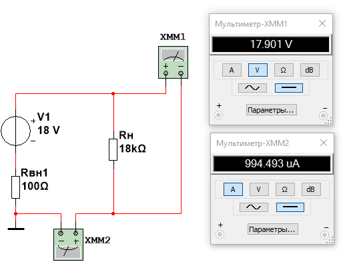Screen dimensions: 345x266
Task: Close the Multimeter-XMM2 window
Action: coord(324,143)
